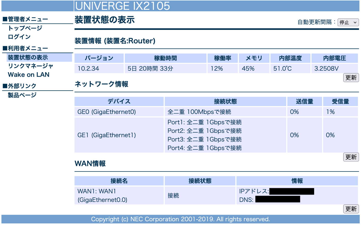Open the 自動更新間隔 dropdown showing 停止
361x225 pixels.
348,22
